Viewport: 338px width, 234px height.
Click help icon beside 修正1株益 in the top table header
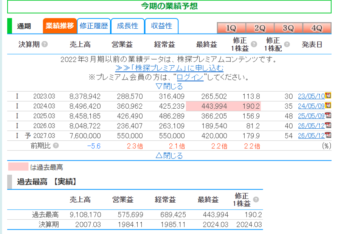click(254, 44)
